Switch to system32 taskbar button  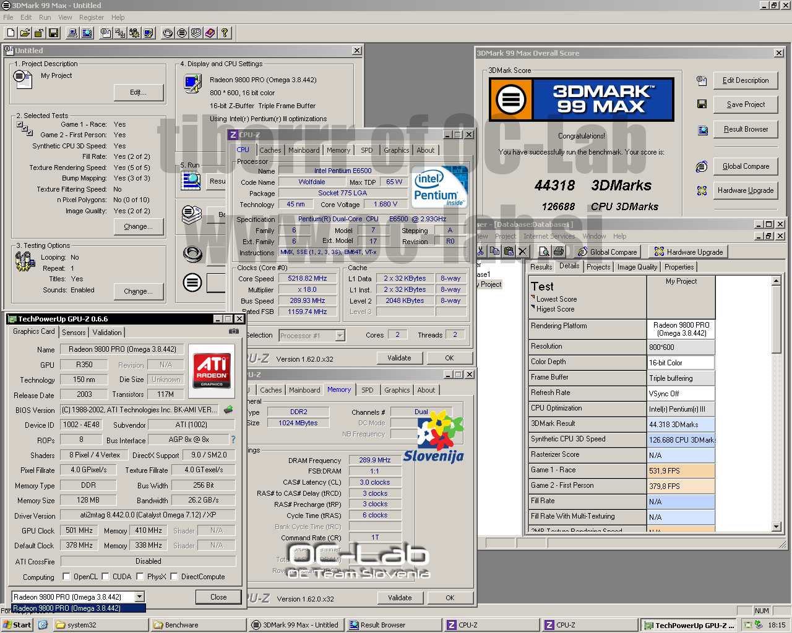tap(101, 625)
